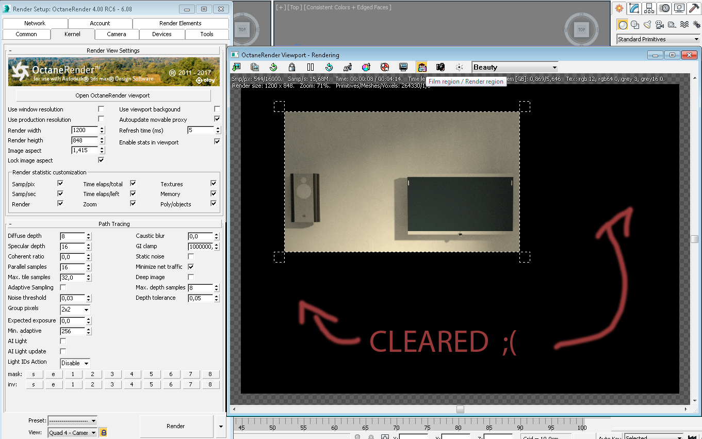Click the green refresh arrow next to clipboard icon
The width and height of the screenshot is (702, 439).
(x=273, y=67)
